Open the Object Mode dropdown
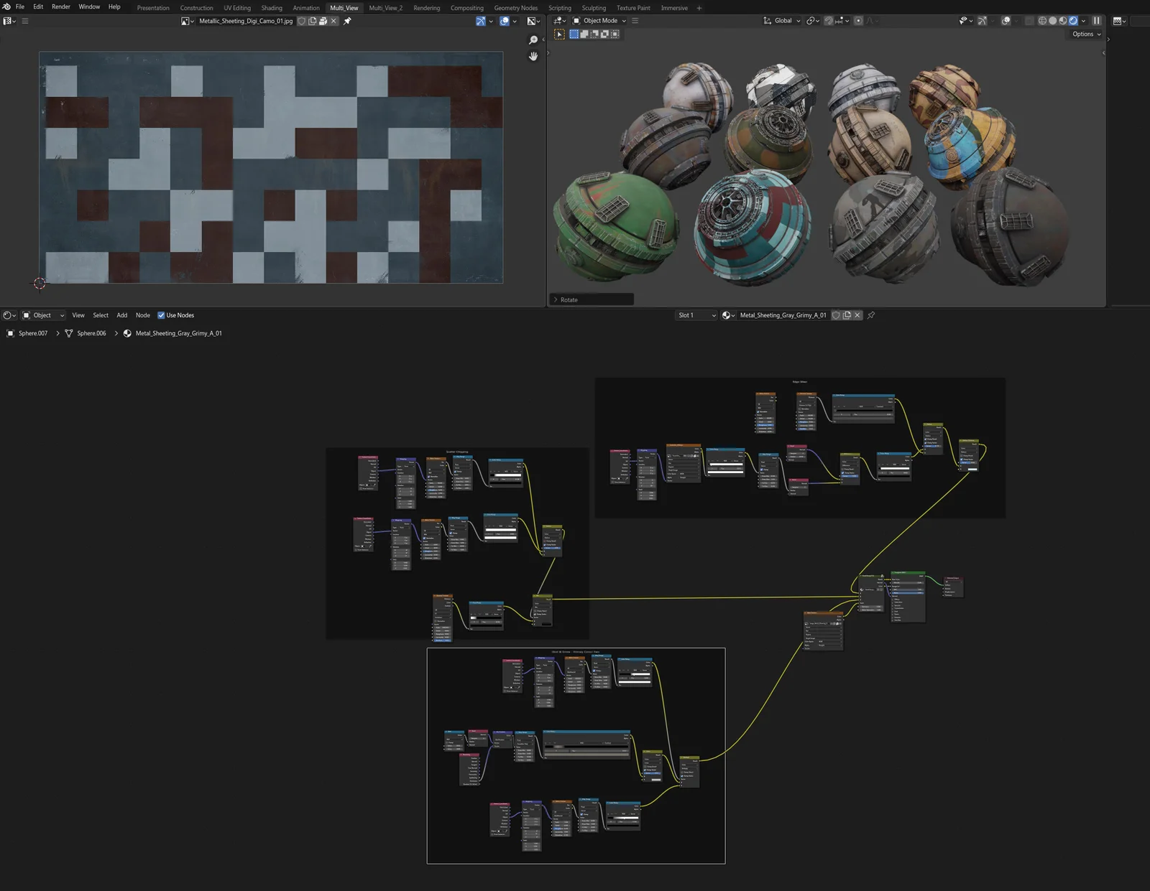Image resolution: width=1150 pixels, height=891 pixels. click(600, 21)
